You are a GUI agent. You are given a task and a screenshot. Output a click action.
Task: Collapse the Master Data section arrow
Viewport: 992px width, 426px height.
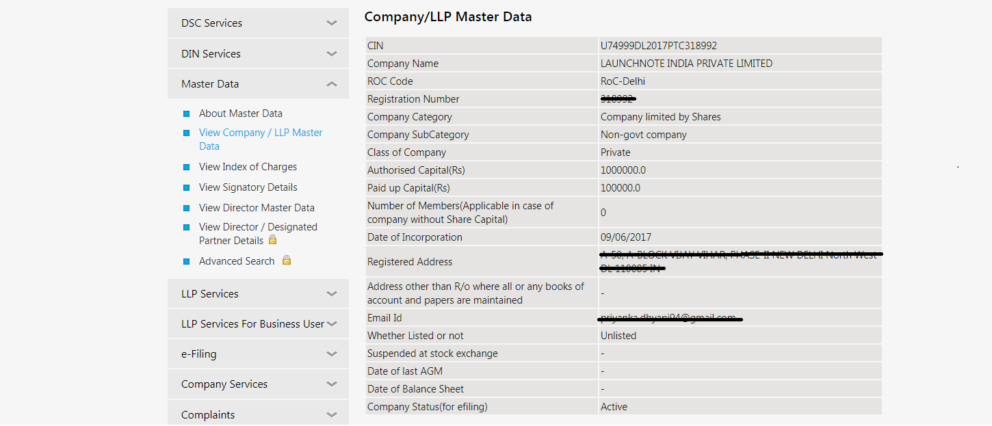click(x=332, y=84)
